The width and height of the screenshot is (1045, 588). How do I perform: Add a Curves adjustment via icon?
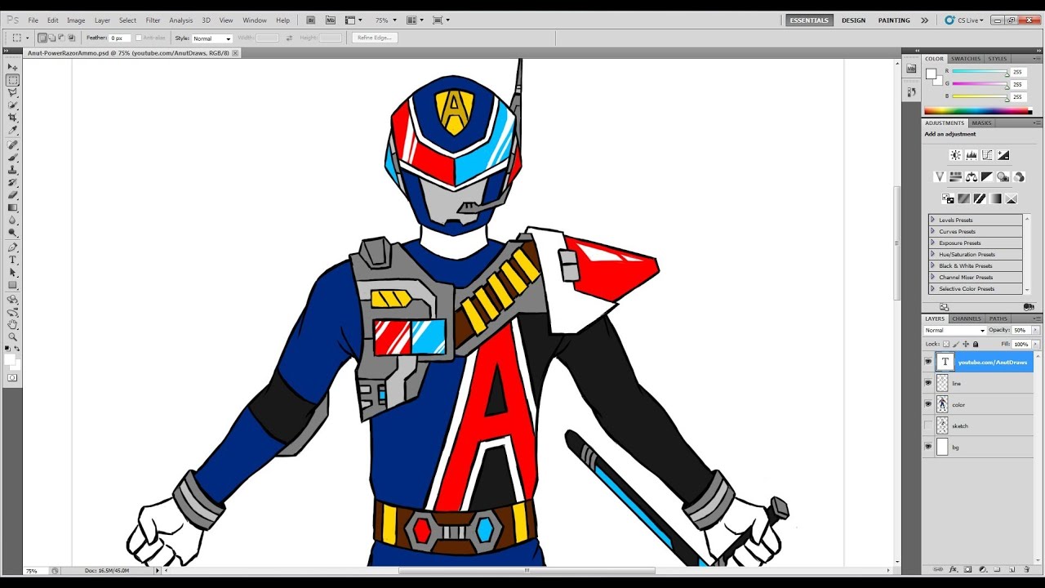[x=987, y=155]
